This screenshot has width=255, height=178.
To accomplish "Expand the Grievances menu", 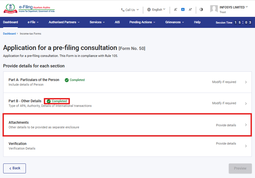I will 175,22.
